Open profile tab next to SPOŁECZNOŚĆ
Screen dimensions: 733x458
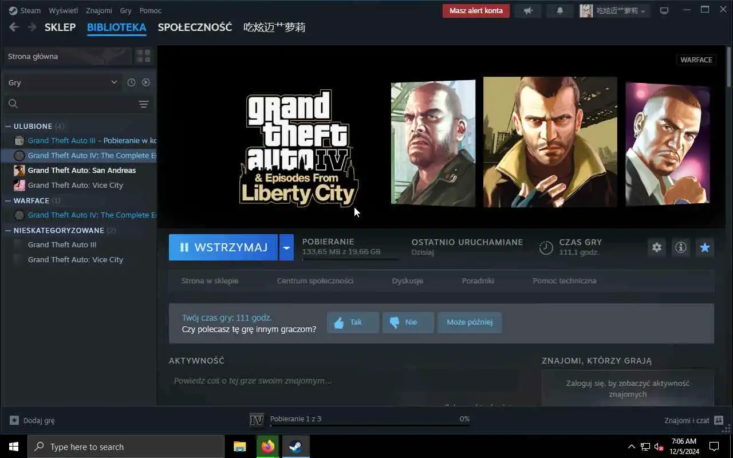point(274,27)
